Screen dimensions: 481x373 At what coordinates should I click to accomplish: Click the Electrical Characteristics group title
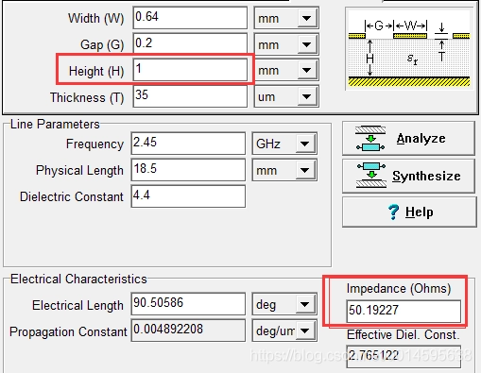pyautogui.click(x=78, y=280)
